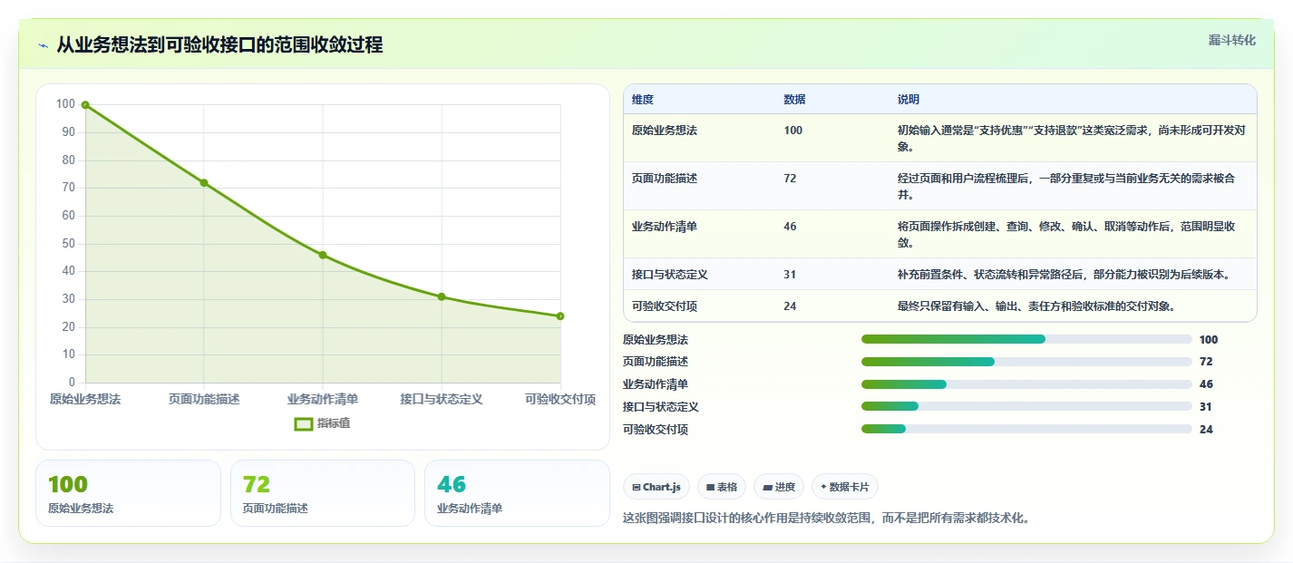Image resolution: width=1293 pixels, height=563 pixels.
Task: Click the 业务动作清单 progress bar
Action: pyautogui.click(x=1026, y=384)
